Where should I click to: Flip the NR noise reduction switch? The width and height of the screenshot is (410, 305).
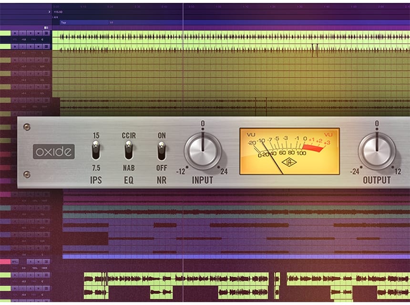[x=162, y=151]
